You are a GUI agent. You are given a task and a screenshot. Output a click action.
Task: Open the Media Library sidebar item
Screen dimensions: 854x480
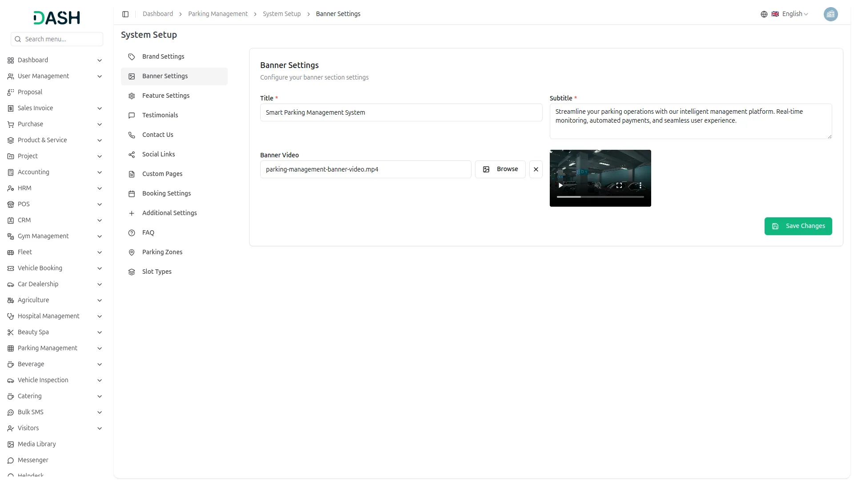coord(36,444)
